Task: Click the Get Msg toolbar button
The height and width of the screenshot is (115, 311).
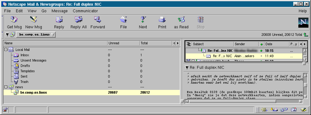Action: tap(14, 23)
